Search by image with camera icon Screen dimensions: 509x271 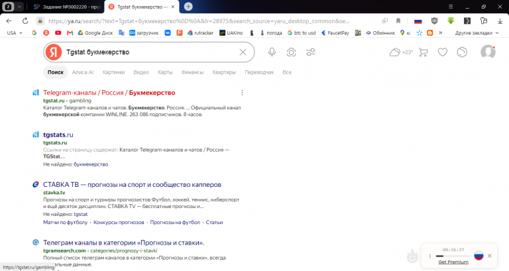[x=291, y=52]
